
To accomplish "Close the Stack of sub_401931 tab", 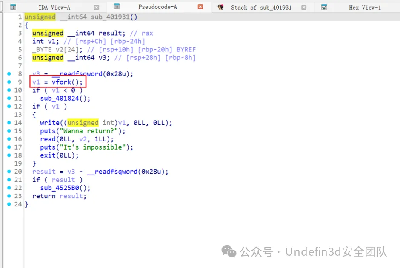I will 304,7.
